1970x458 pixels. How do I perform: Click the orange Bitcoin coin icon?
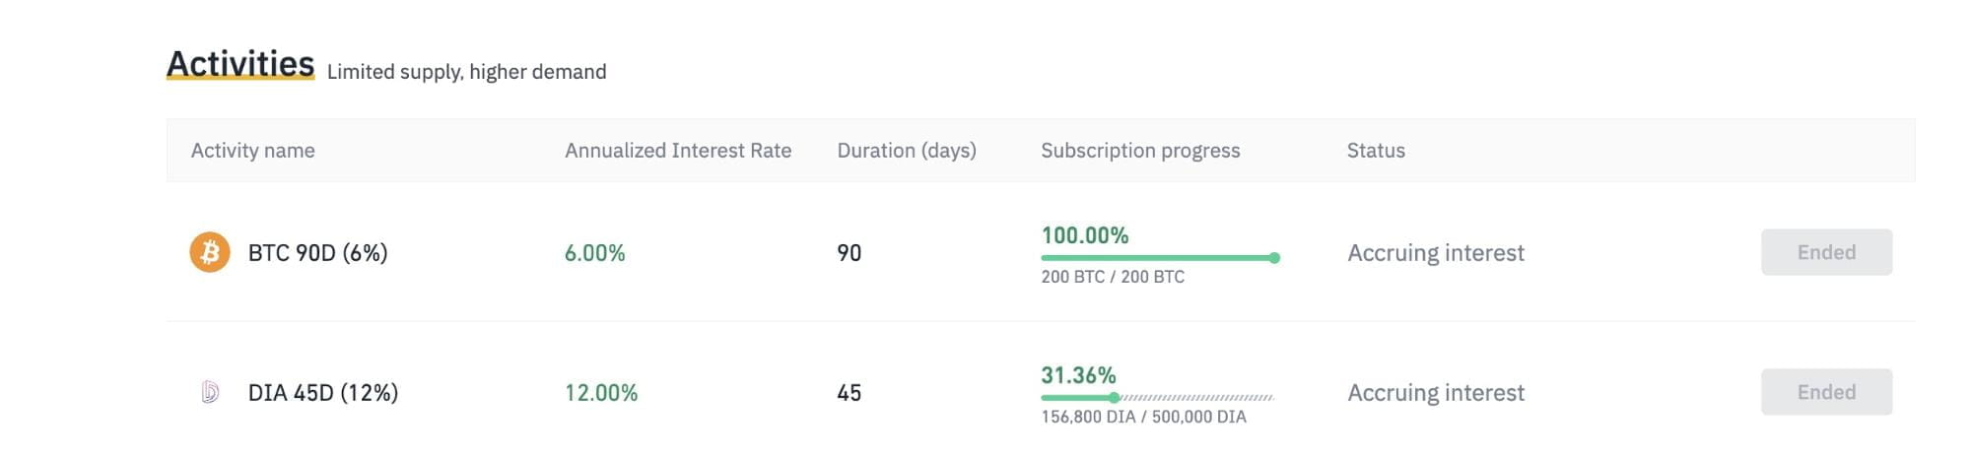point(210,252)
